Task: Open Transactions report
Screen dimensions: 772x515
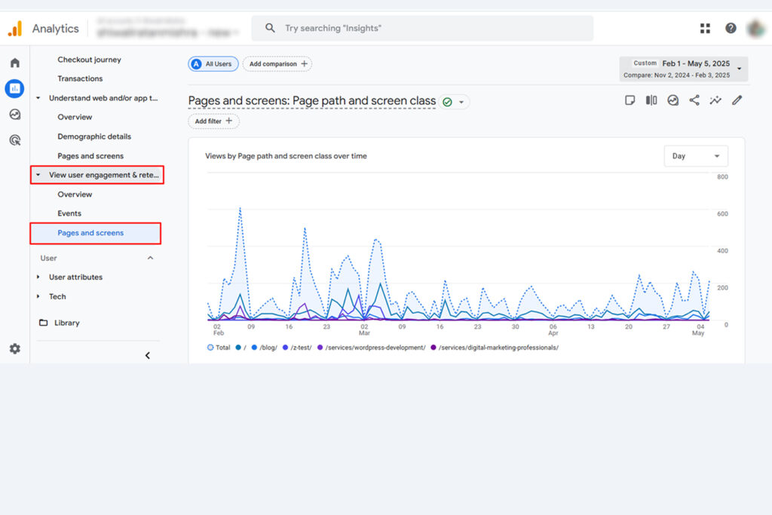Action: [80, 78]
